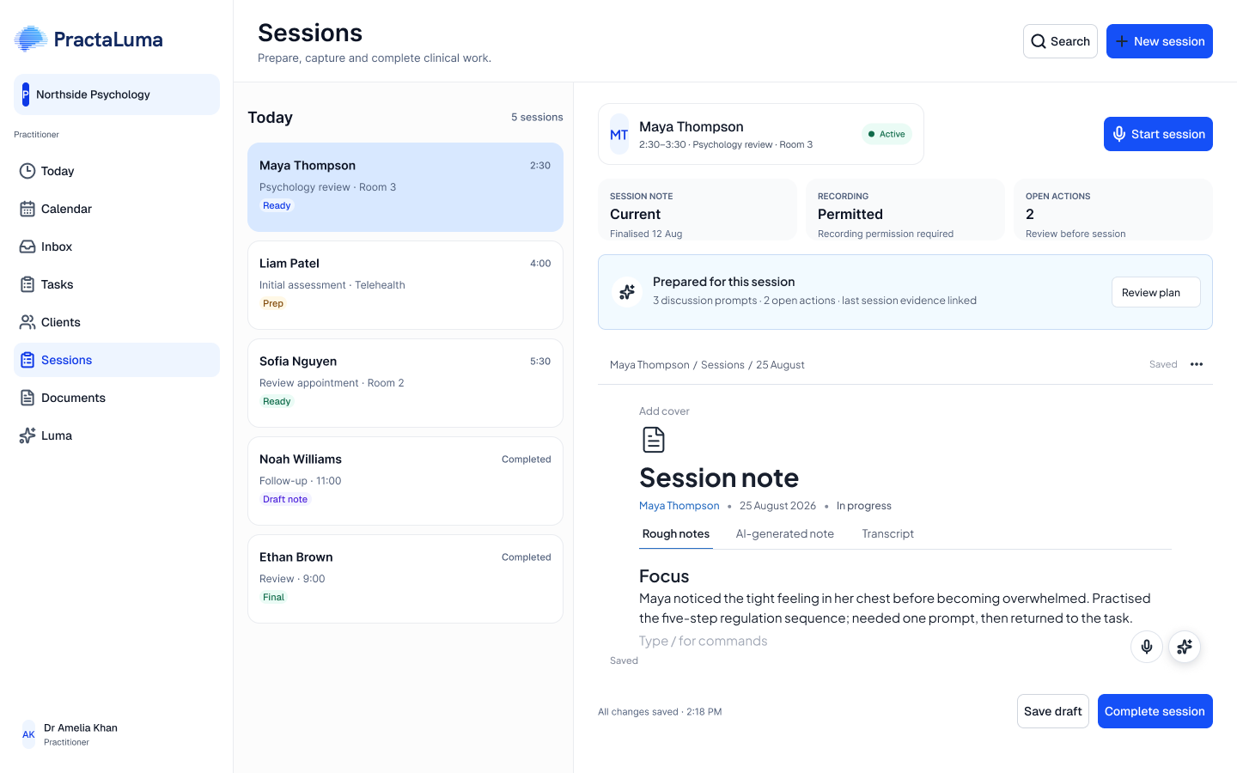Click the PractaLuma logo icon
The height and width of the screenshot is (773, 1237).
(x=31, y=39)
